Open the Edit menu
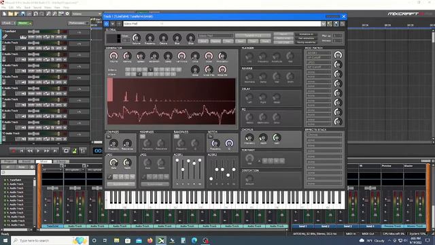Image resolution: width=435 pixels, height=245 pixels. pos(11,7)
